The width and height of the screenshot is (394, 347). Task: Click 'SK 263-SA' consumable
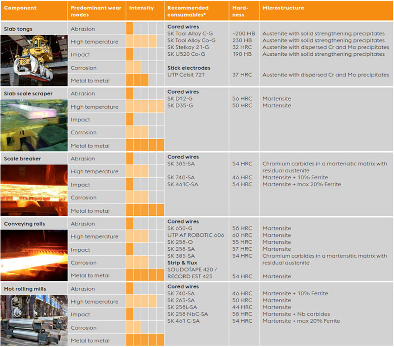pyautogui.click(x=181, y=300)
